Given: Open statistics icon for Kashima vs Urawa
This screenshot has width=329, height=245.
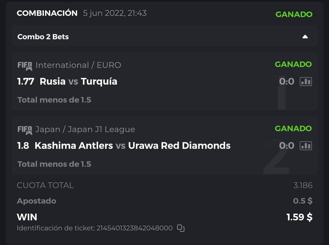Looking at the screenshot, I should click(x=306, y=146).
